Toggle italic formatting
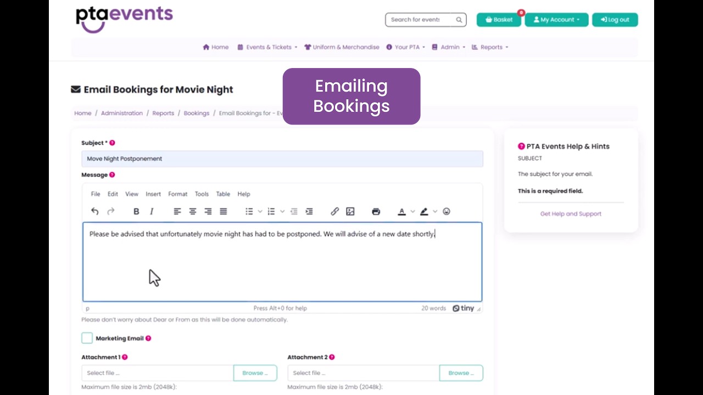 pyautogui.click(x=152, y=211)
